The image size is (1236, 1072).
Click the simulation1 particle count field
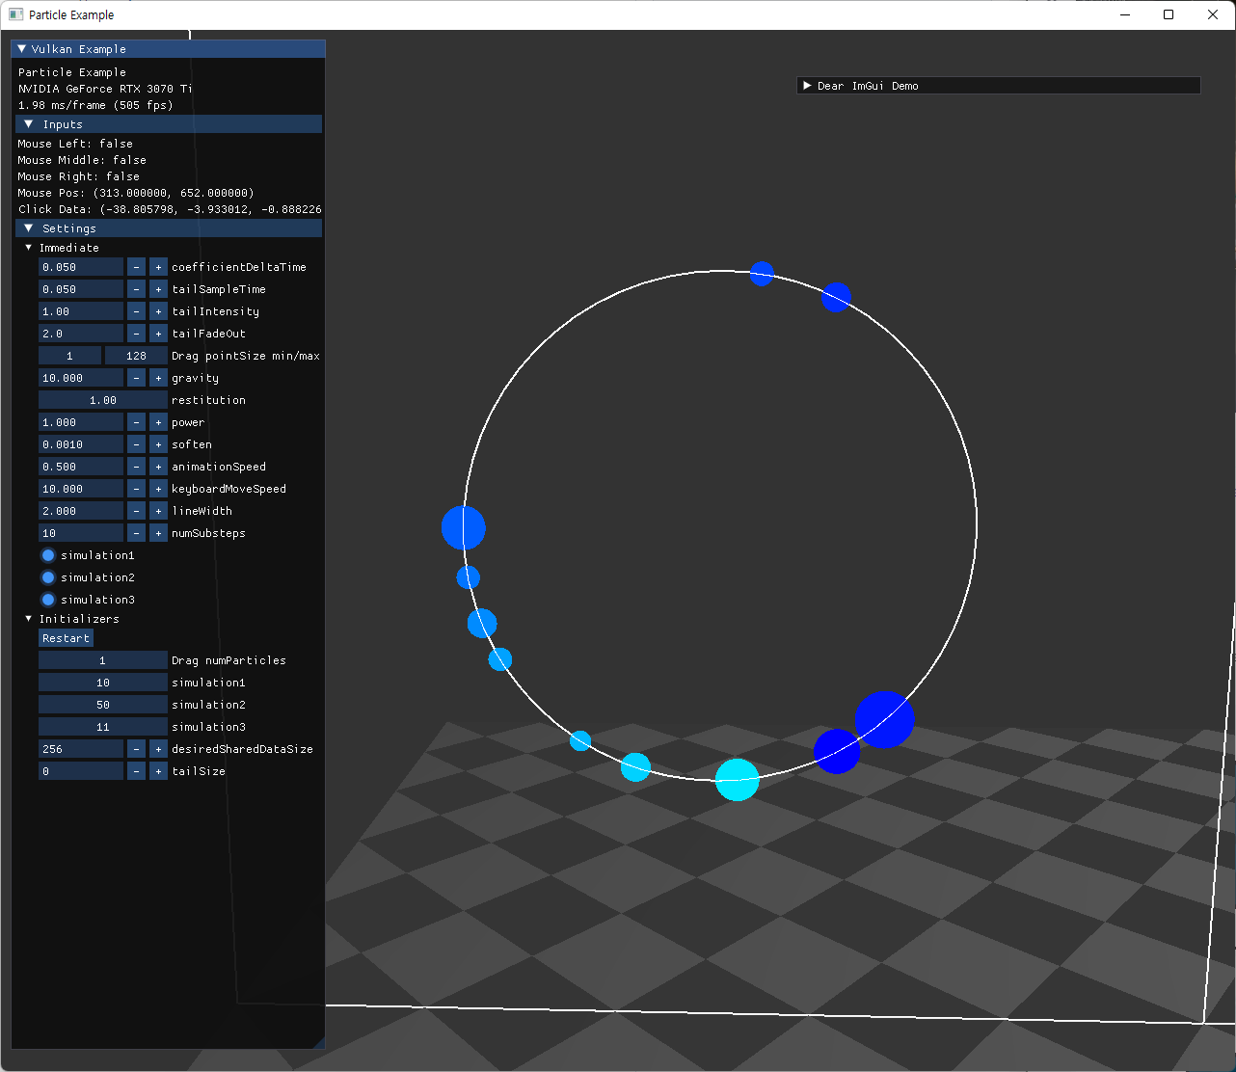(x=103, y=683)
